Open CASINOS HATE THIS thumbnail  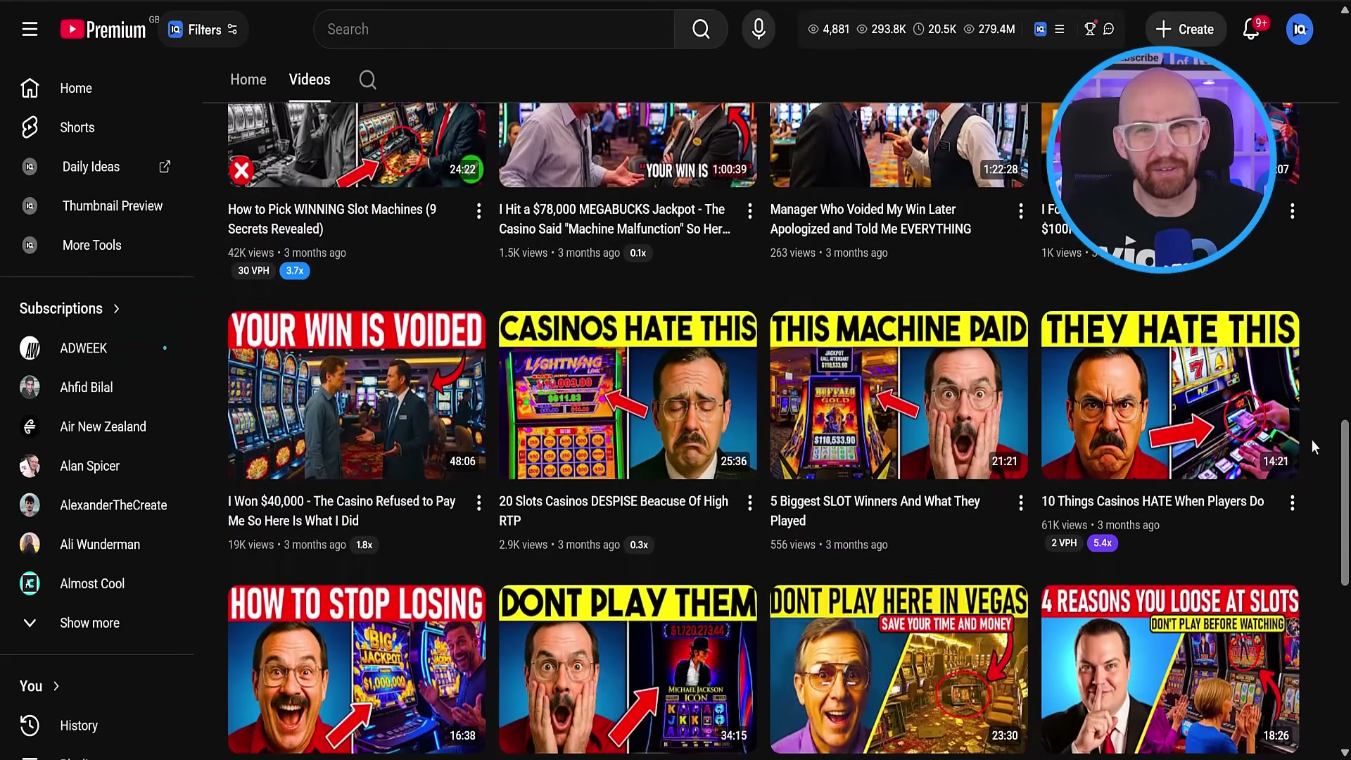[628, 395]
